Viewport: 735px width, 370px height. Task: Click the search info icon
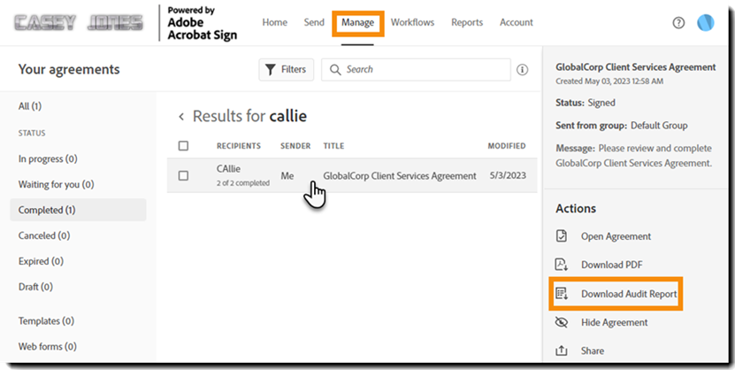point(522,70)
